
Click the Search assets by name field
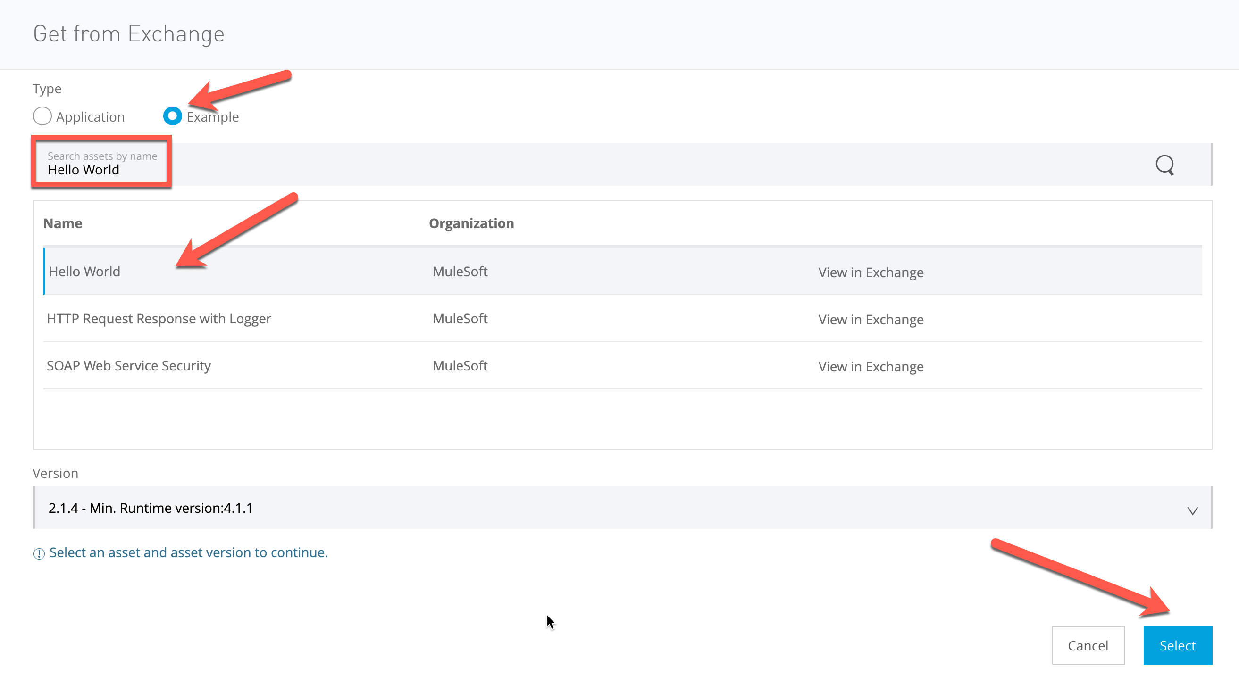coord(622,165)
